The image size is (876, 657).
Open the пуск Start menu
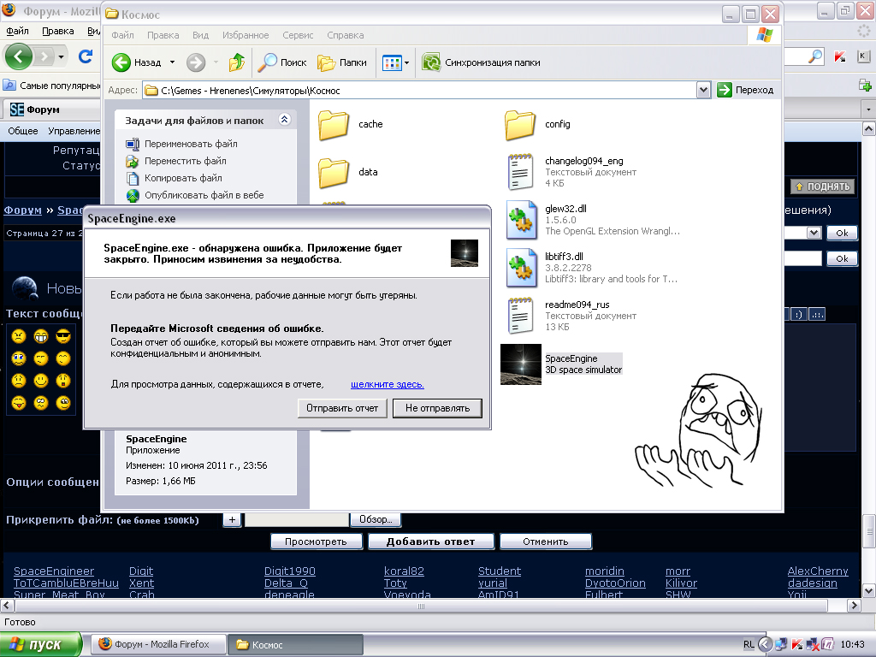[x=39, y=645]
